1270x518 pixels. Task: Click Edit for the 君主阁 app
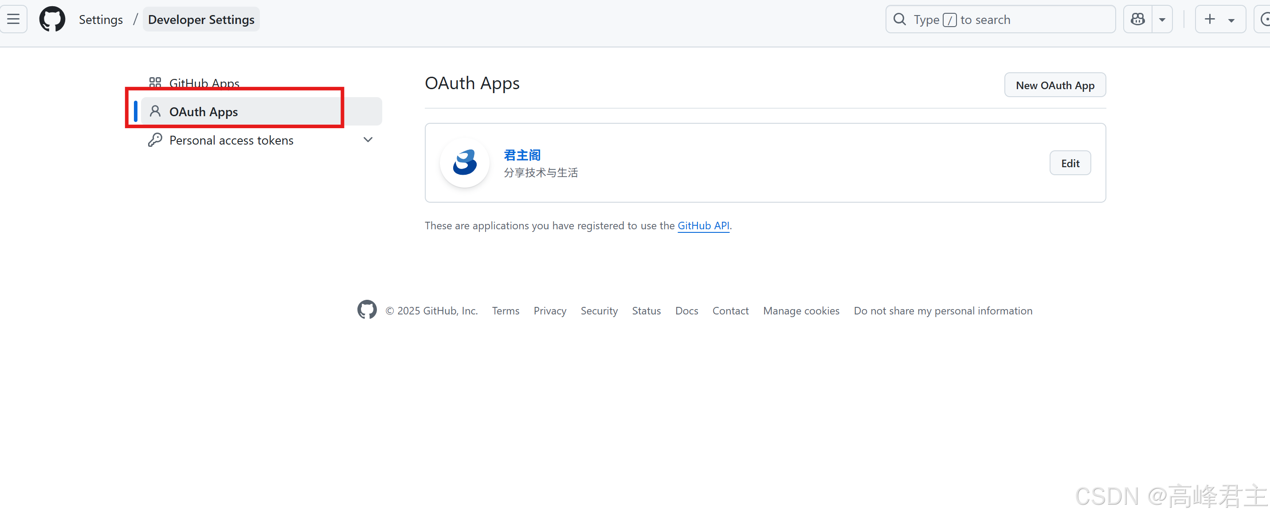(1070, 163)
